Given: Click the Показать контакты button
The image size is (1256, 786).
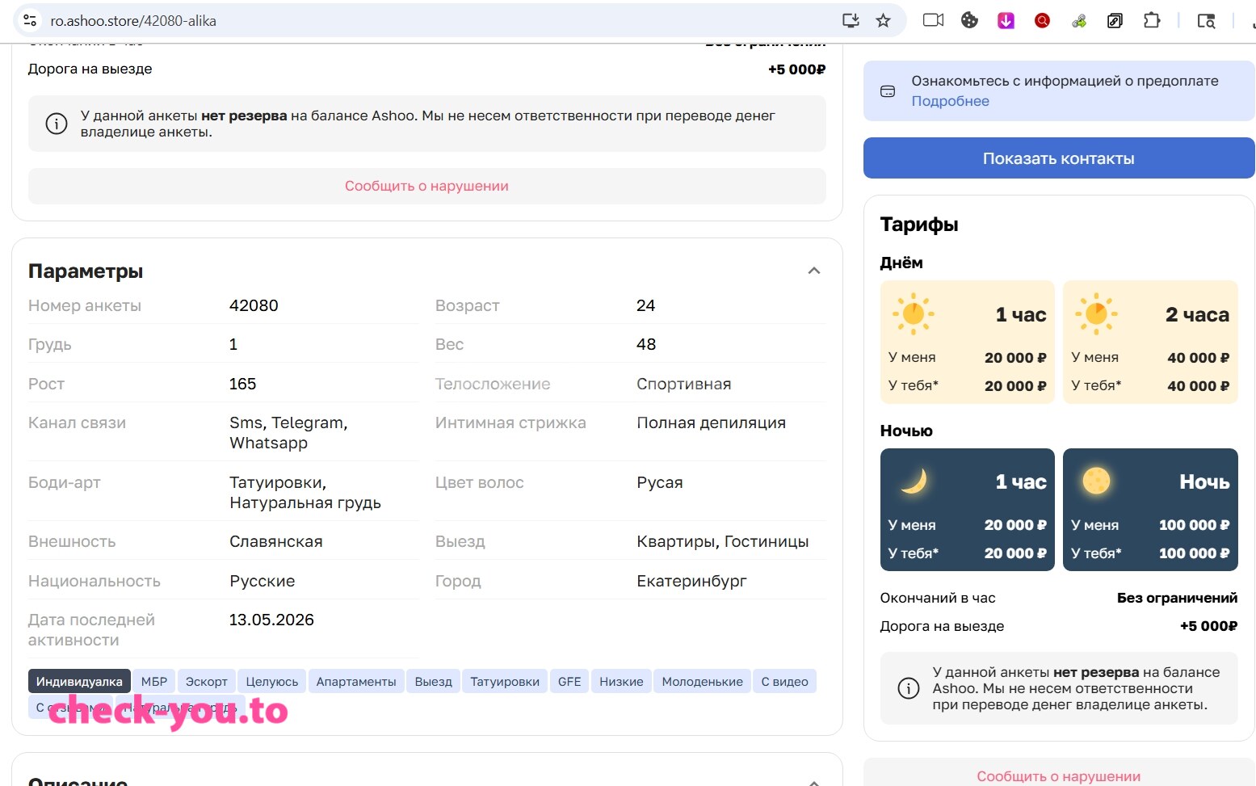Looking at the screenshot, I should tap(1058, 158).
